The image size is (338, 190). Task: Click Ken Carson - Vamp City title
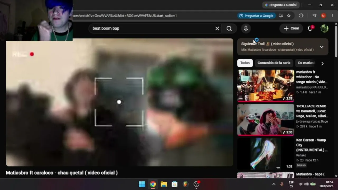coord(312,145)
